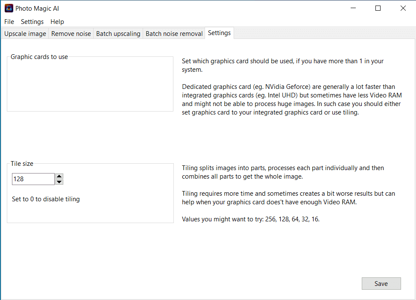Focus the Tile size number field
This screenshot has width=416, height=300.
(33, 179)
